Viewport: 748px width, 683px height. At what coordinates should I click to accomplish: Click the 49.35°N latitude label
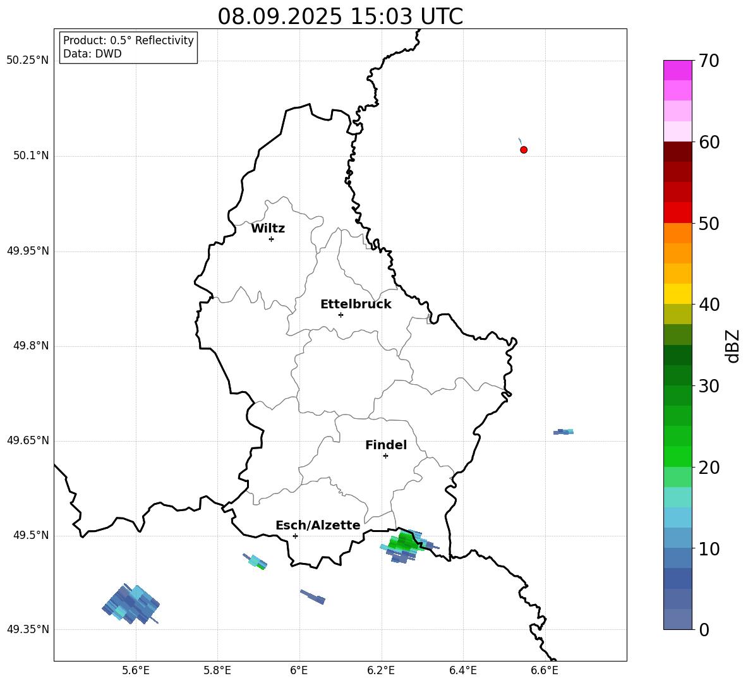point(27,629)
